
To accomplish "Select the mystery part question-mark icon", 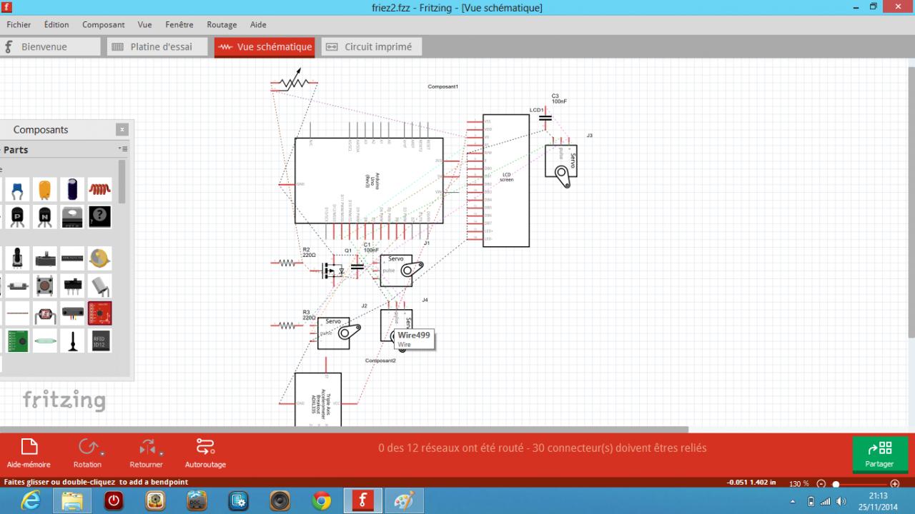I will click(99, 216).
